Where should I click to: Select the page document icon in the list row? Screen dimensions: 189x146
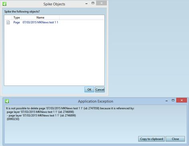tap(8, 22)
